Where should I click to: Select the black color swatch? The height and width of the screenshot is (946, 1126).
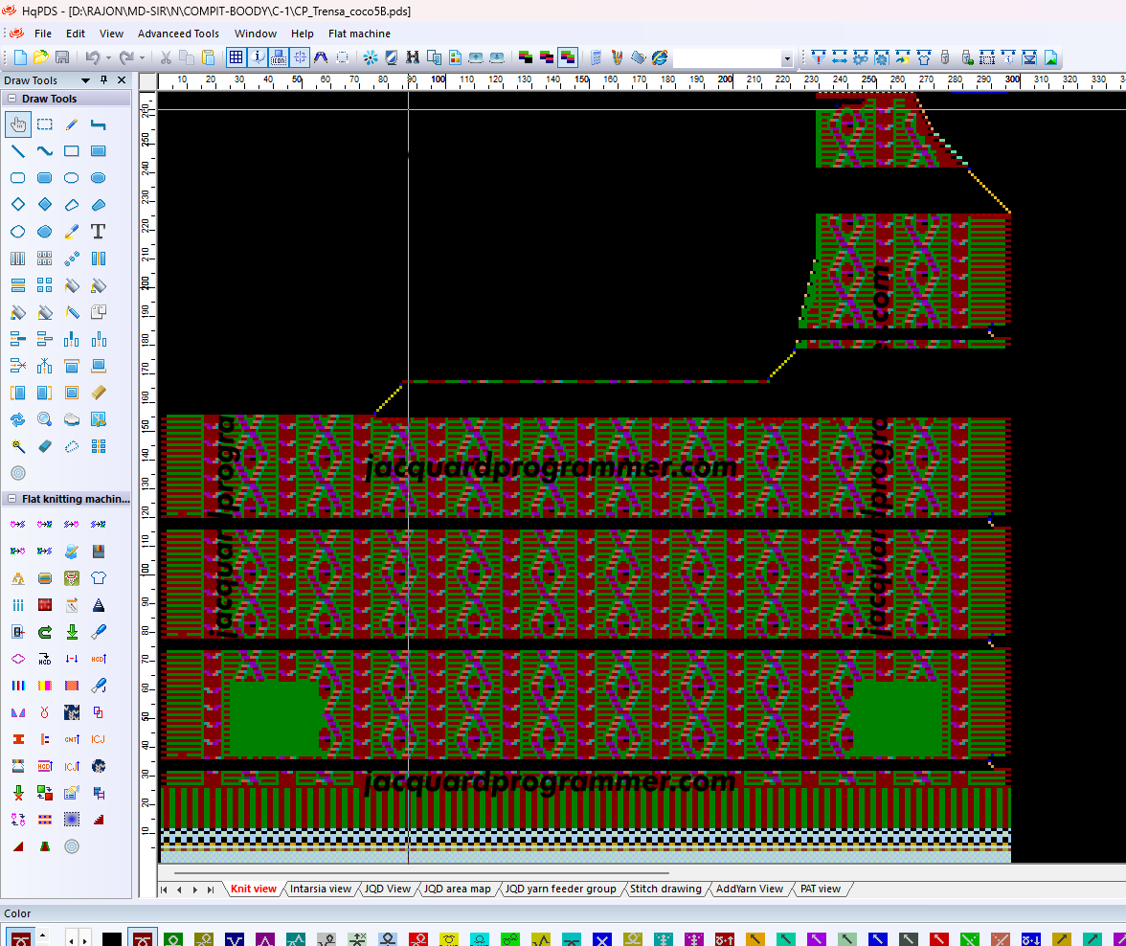[x=112, y=939]
